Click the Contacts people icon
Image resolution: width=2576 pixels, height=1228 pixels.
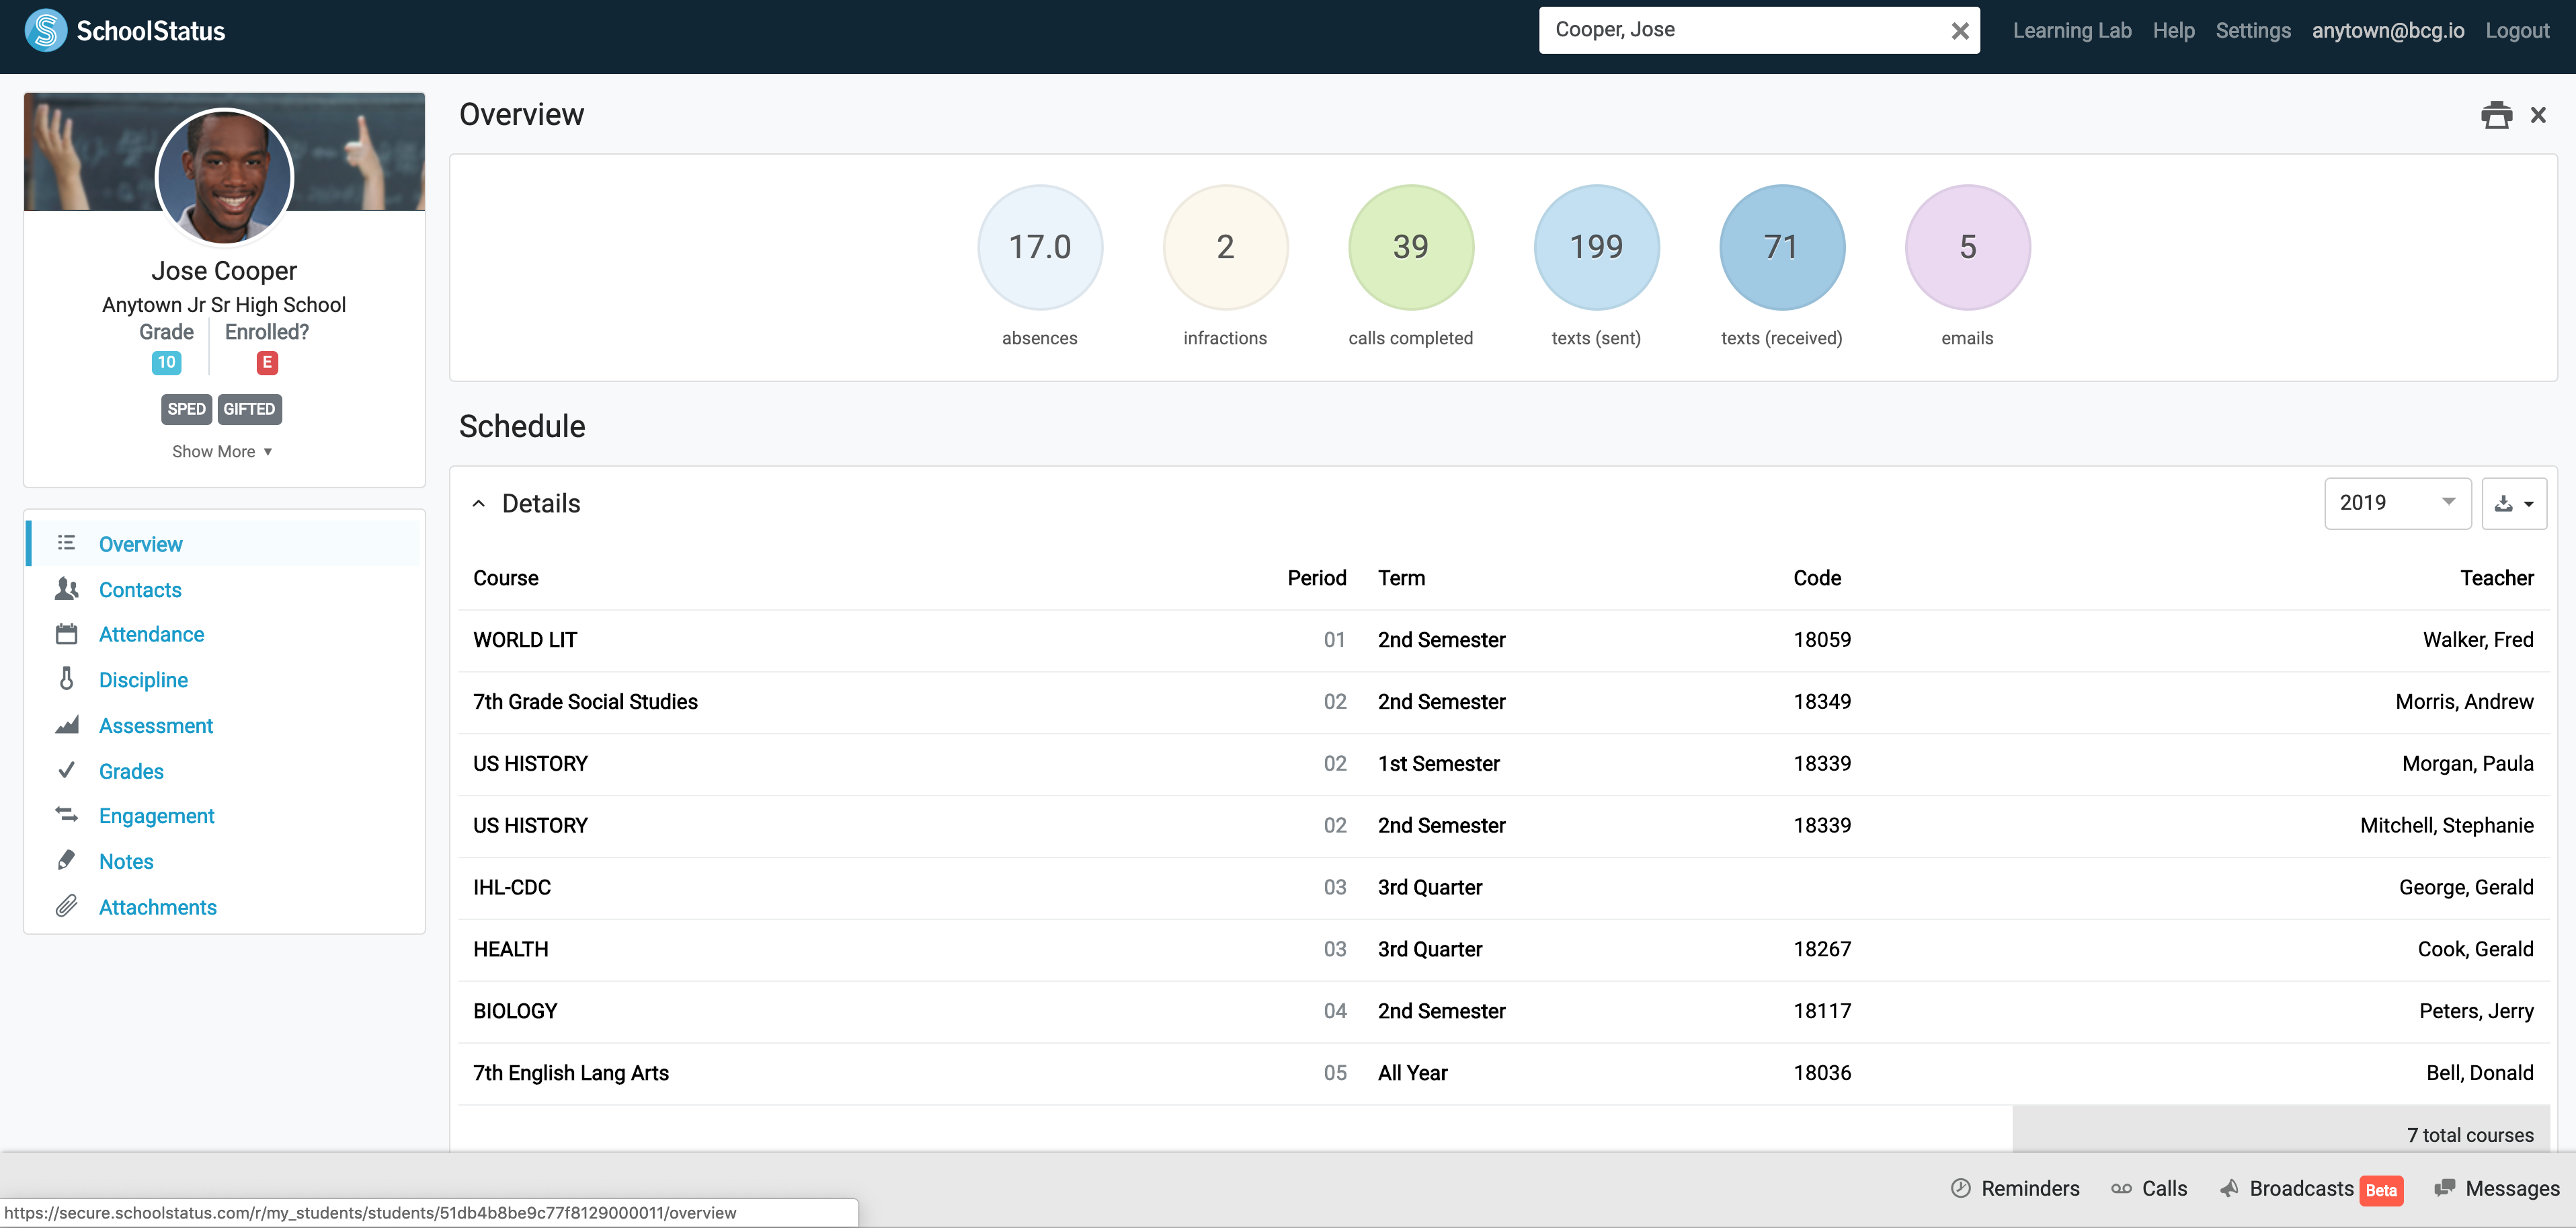click(66, 588)
